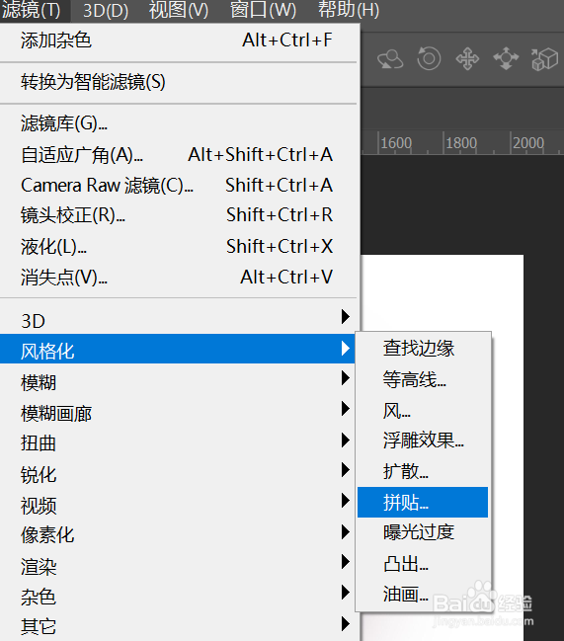Open 滤镜库(G)... filter gallery
Viewport: 564px width, 641px height.
click(179, 123)
